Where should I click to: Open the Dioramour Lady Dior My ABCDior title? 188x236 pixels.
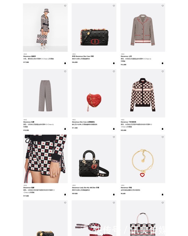click(x=85, y=188)
